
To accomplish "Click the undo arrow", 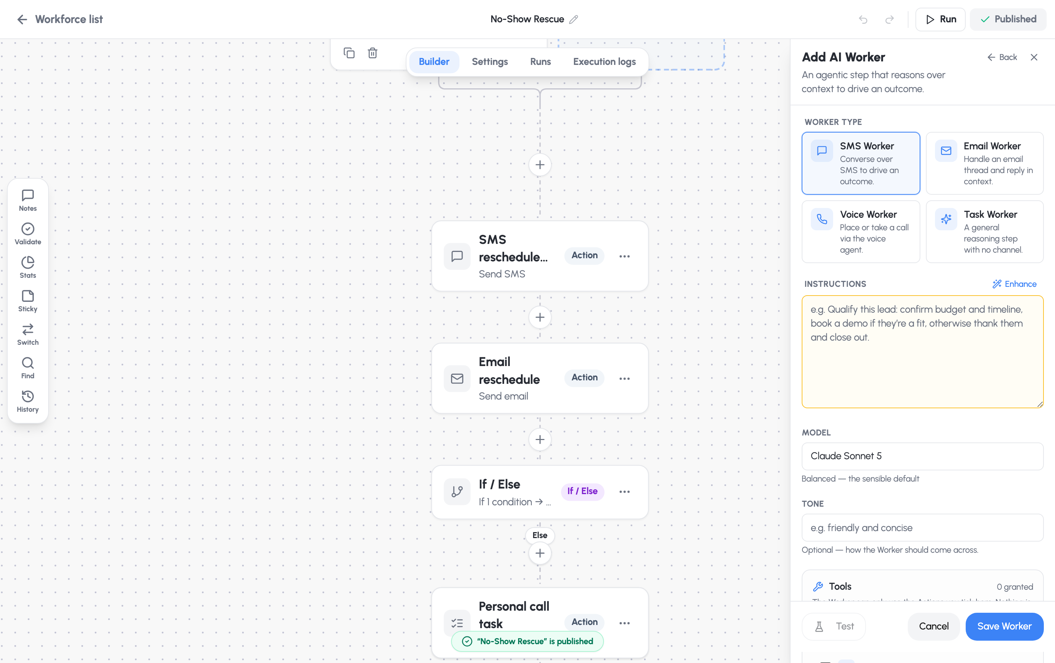I will click(x=863, y=19).
